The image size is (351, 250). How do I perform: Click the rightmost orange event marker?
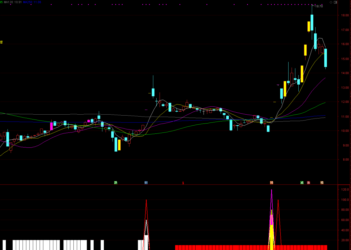(322, 183)
